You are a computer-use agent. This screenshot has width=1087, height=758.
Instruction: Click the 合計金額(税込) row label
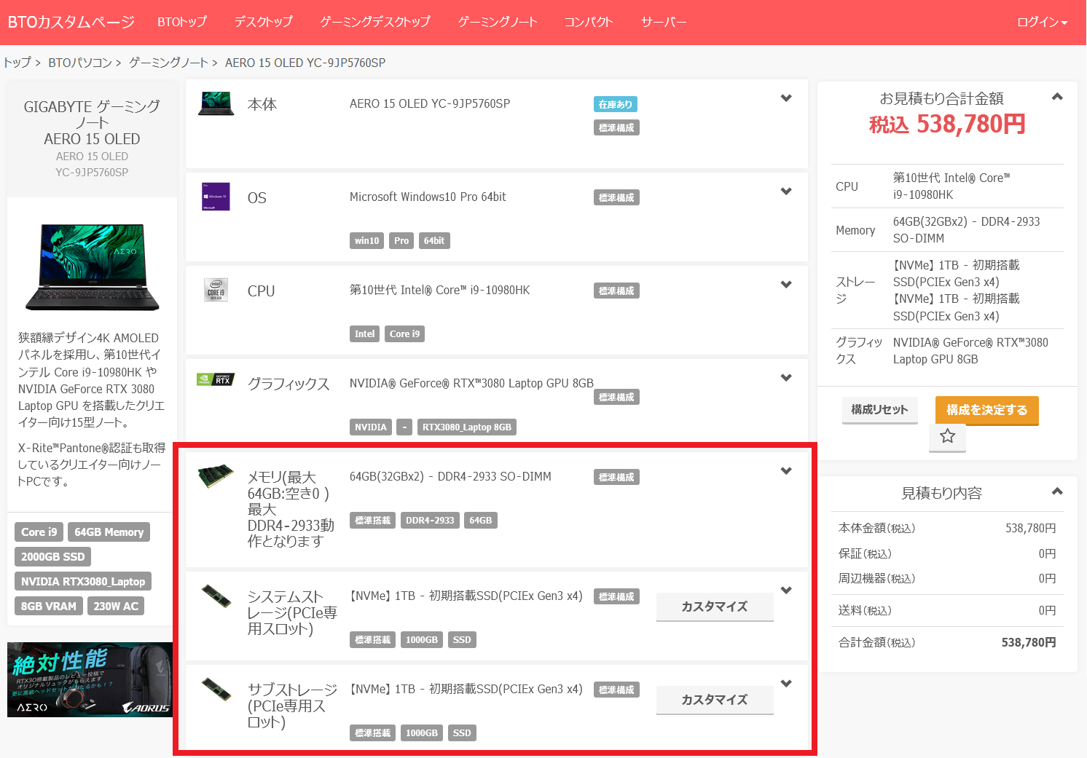point(876,642)
